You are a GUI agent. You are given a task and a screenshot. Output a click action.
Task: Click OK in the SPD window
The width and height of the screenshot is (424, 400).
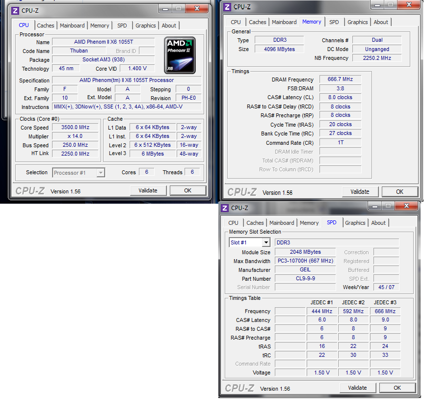(397, 388)
